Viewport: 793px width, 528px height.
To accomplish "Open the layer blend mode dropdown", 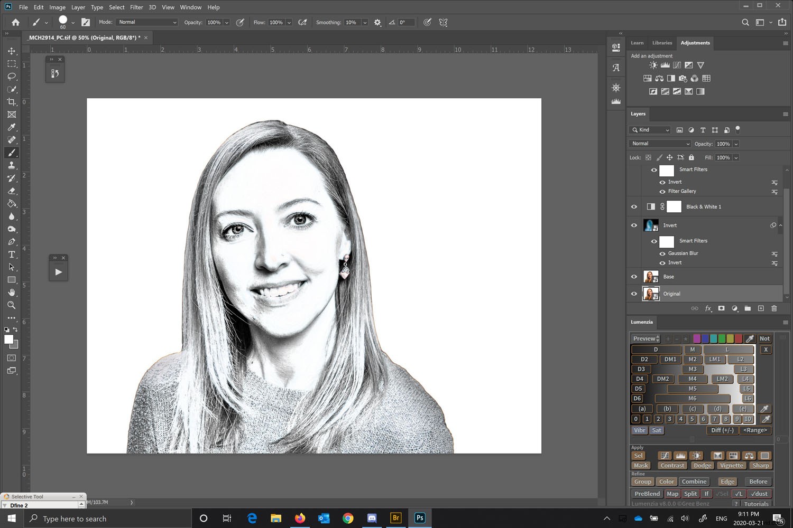I will pyautogui.click(x=659, y=144).
